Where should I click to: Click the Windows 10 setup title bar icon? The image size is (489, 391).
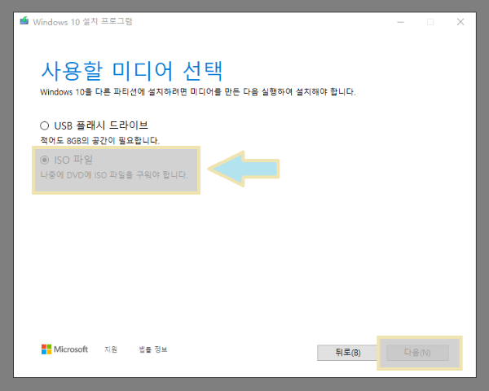pos(24,21)
